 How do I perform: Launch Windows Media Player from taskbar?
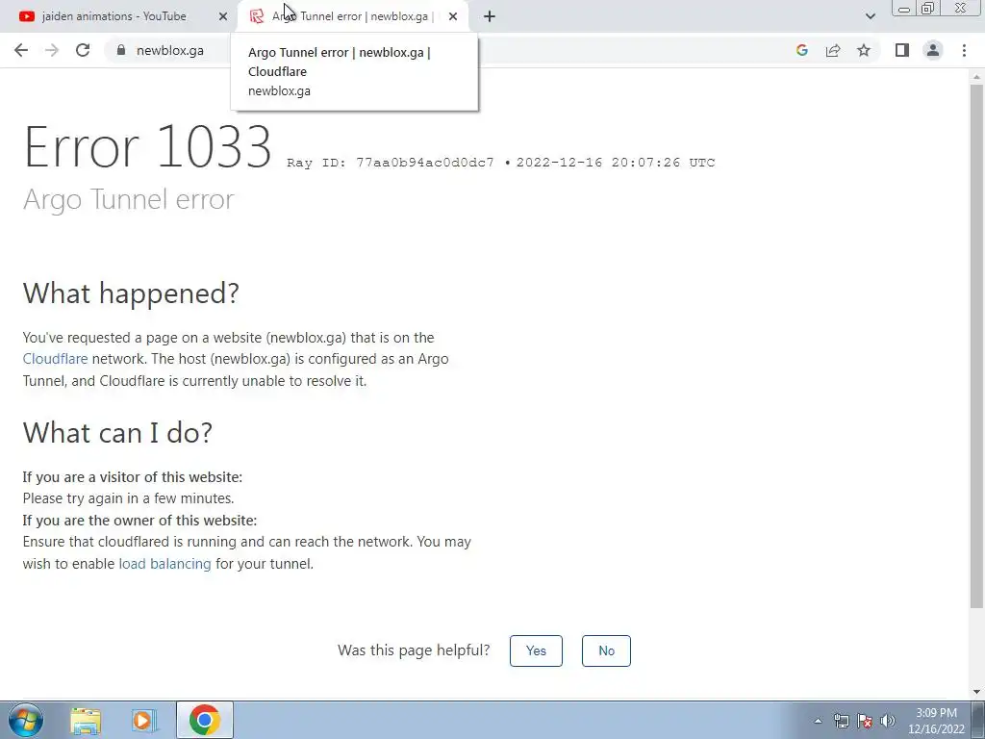144,720
